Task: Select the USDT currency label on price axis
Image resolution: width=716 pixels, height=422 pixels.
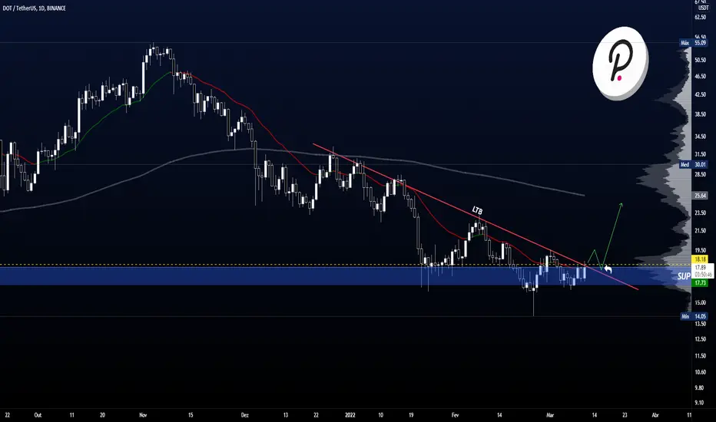Action: [703, 8]
